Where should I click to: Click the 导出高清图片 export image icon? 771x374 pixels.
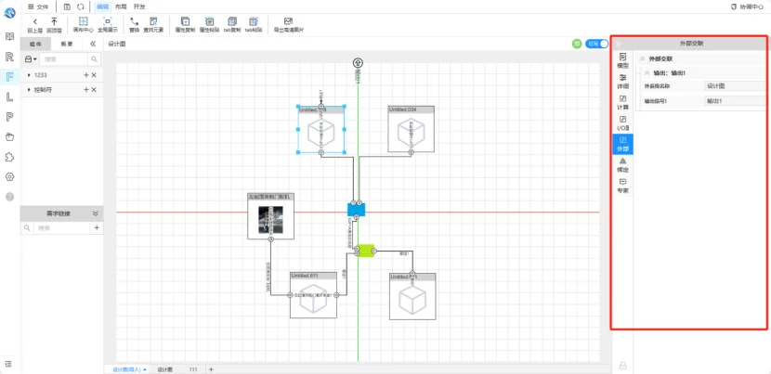pos(288,21)
